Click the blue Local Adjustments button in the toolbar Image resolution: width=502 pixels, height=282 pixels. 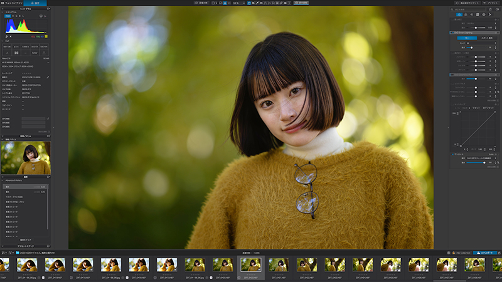[x=301, y=3]
